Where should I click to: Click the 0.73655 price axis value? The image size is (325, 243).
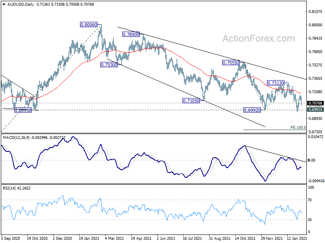[316, 78]
